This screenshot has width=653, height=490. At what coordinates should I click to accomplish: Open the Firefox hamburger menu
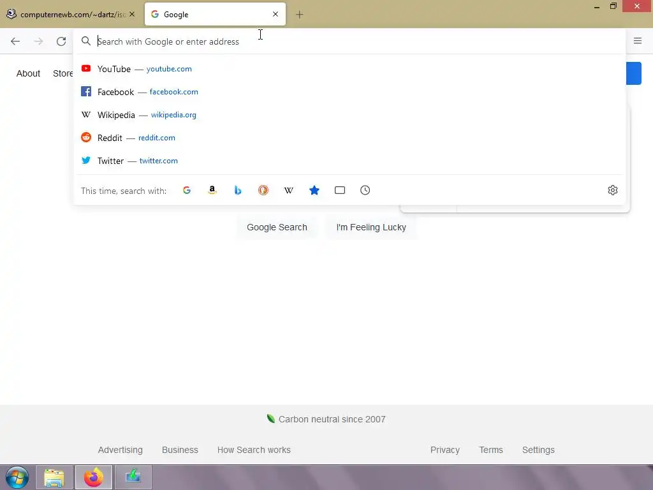coord(638,41)
